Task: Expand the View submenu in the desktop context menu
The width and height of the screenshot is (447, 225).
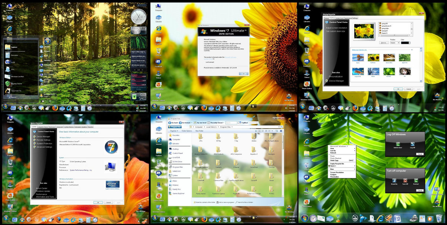Action: coord(332,149)
